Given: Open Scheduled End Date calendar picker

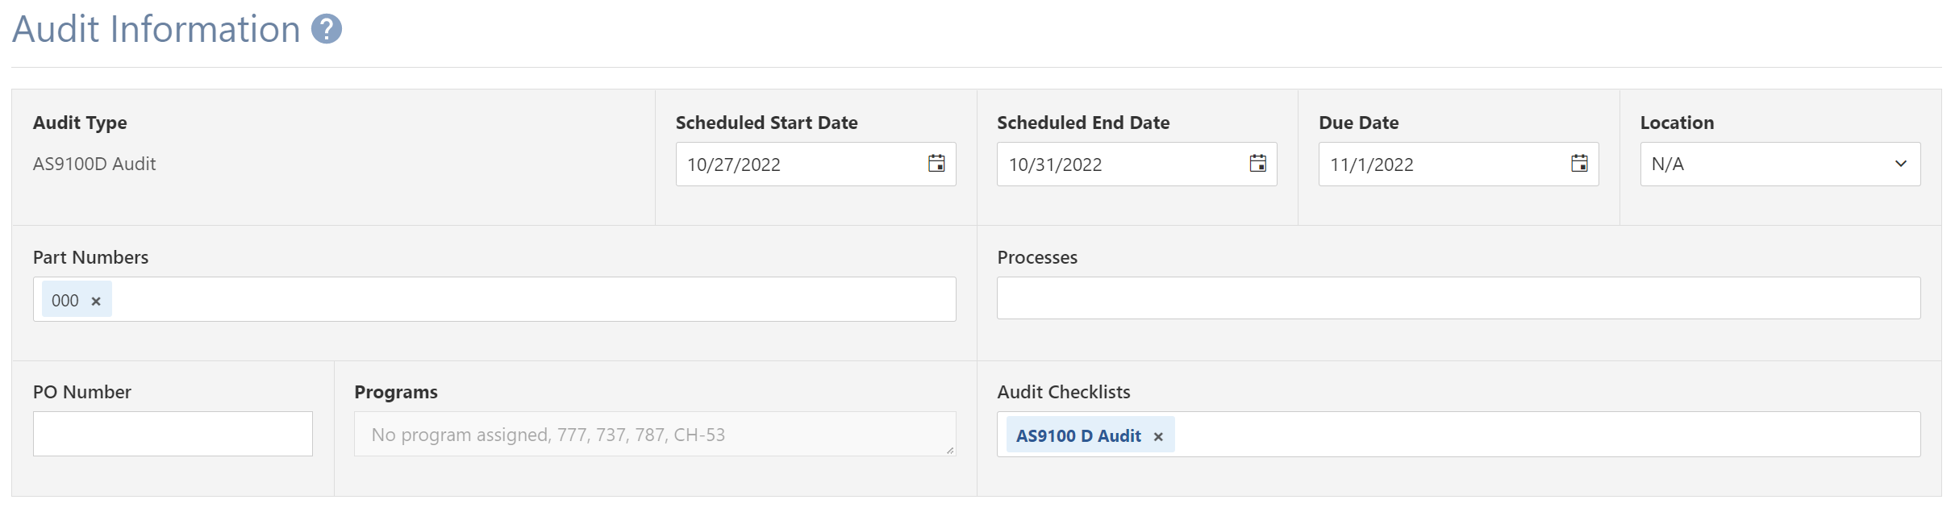Looking at the screenshot, I should click(1258, 164).
